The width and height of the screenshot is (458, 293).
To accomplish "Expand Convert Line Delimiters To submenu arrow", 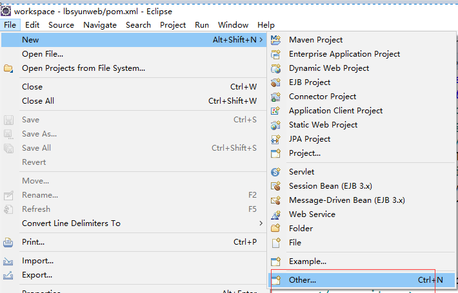I will [x=261, y=223].
